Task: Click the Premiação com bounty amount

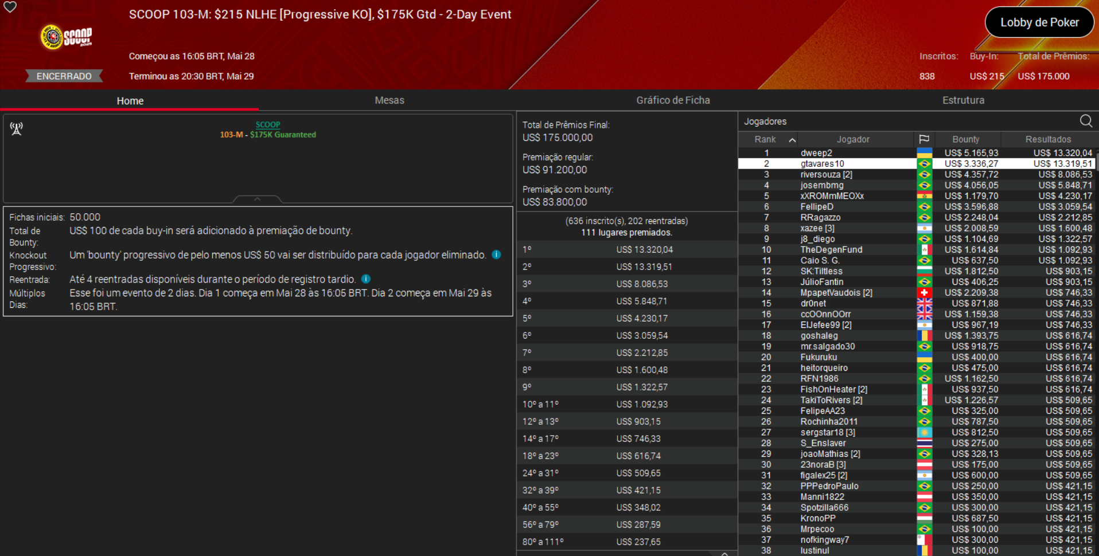Action: (555, 202)
